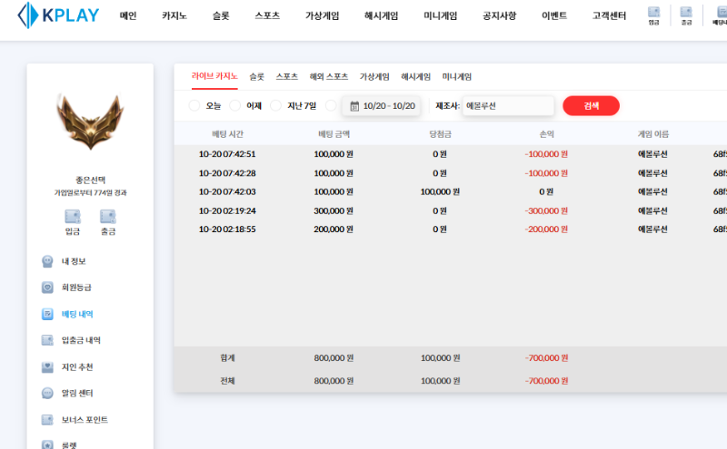This screenshot has height=449, width=727.
Task: Open 입출금 내역 transaction history link
Action: (x=80, y=340)
